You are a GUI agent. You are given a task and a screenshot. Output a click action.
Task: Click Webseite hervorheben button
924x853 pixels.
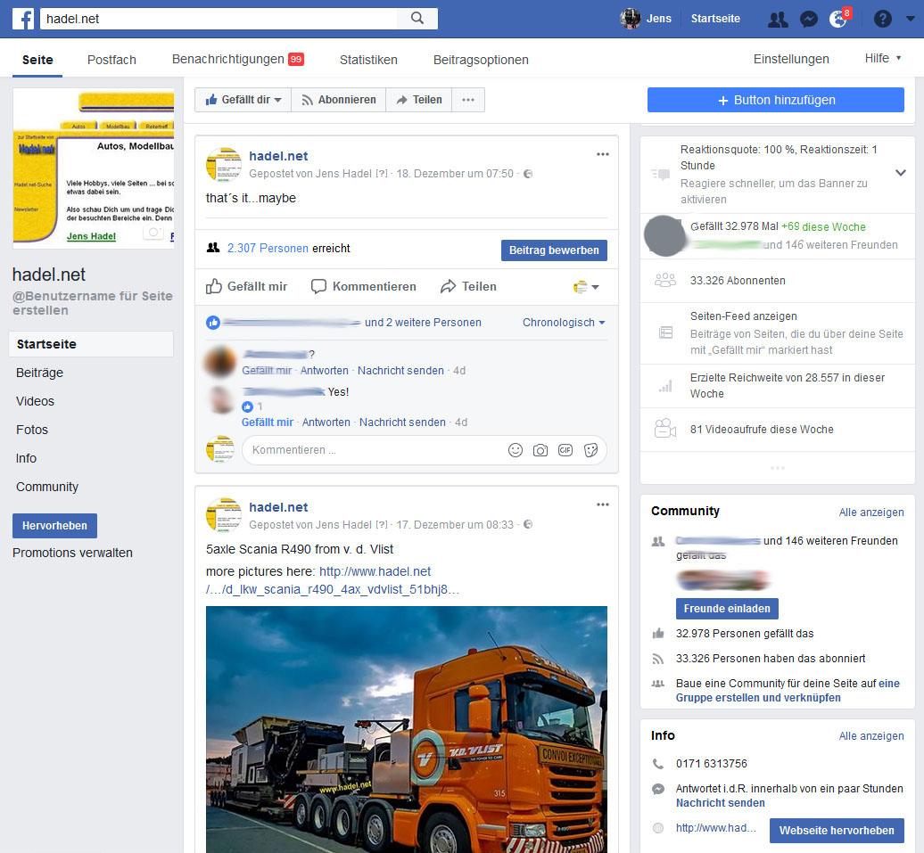point(837,830)
